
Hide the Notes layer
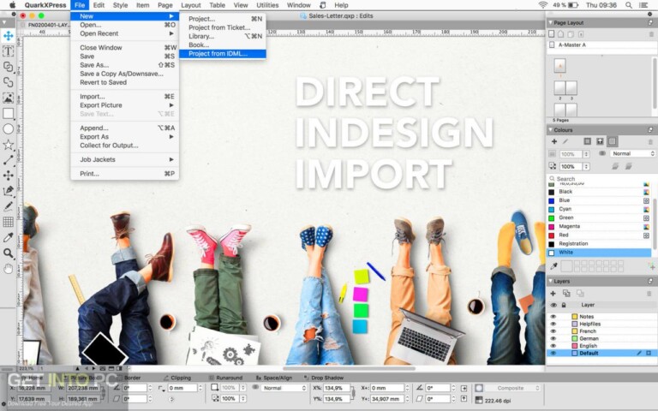click(553, 317)
